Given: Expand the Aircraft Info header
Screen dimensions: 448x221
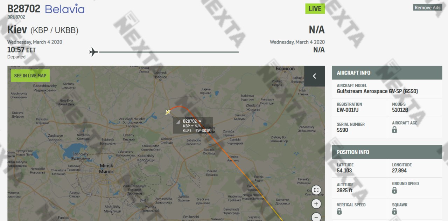Looking at the screenshot, I should [387, 73].
